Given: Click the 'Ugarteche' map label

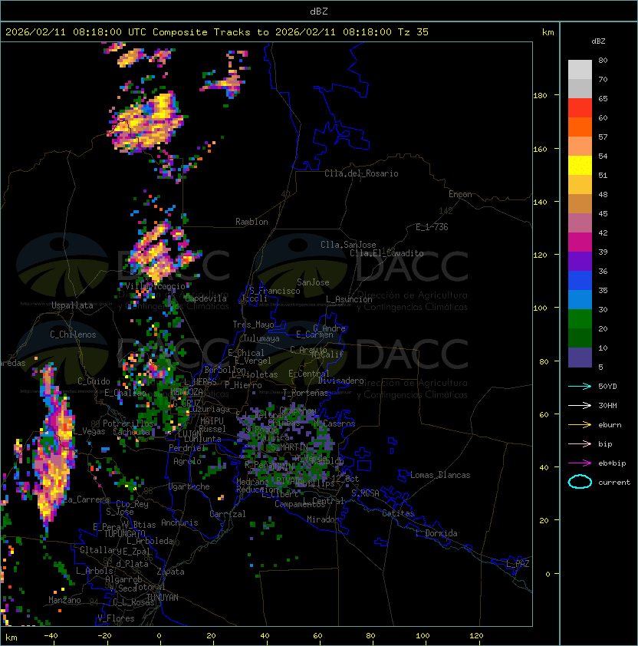Looking at the screenshot, I should tap(189, 486).
